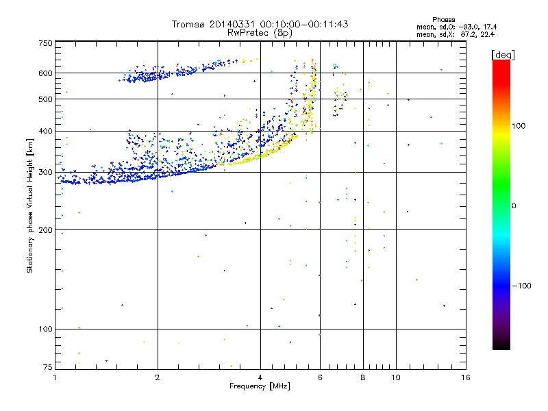This screenshot has width=548, height=411.
Task: Click the 'Stationary phase Virtual Height [km]' axis title
Action: pyautogui.click(x=30, y=206)
